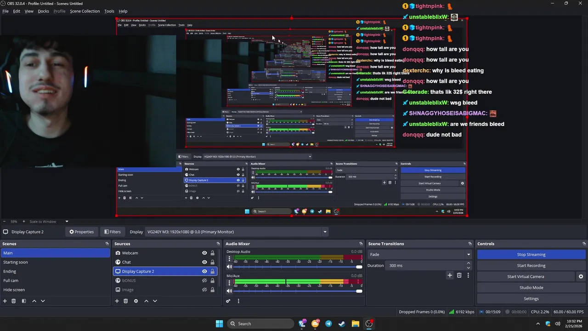Open Mic/Aux three-dot options

[x=229, y=283]
